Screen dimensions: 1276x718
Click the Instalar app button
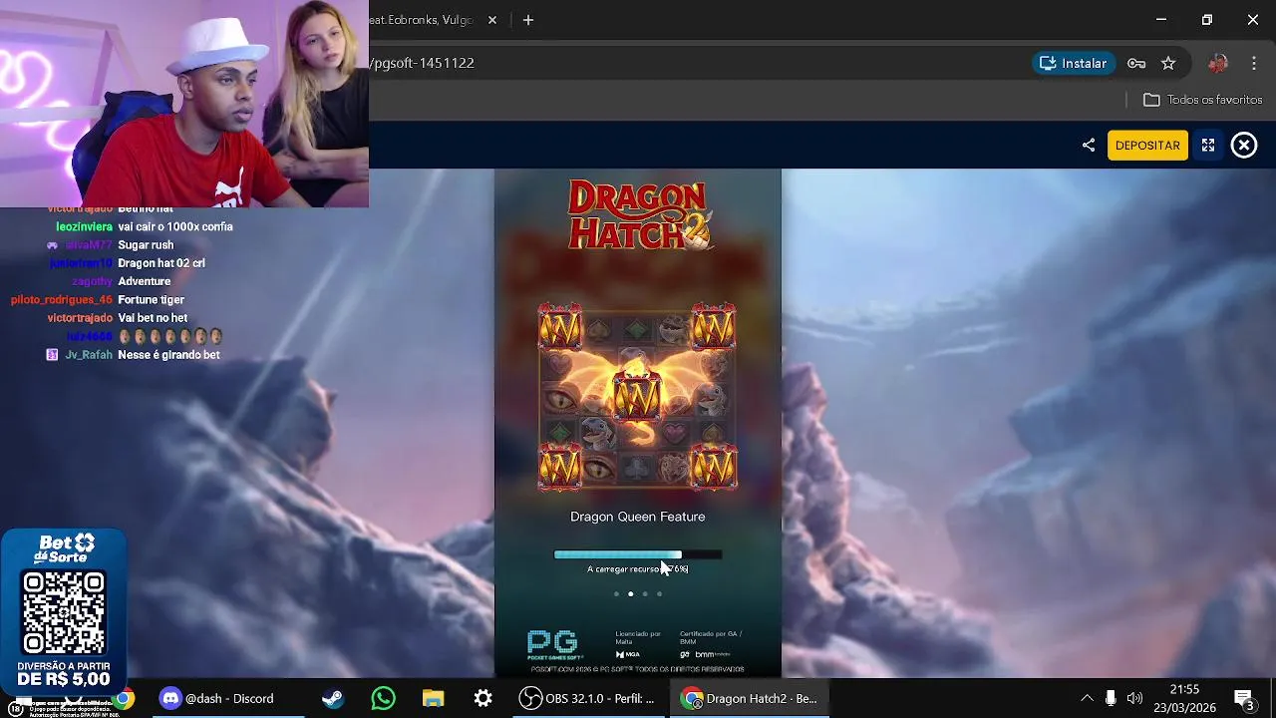[1074, 63]
